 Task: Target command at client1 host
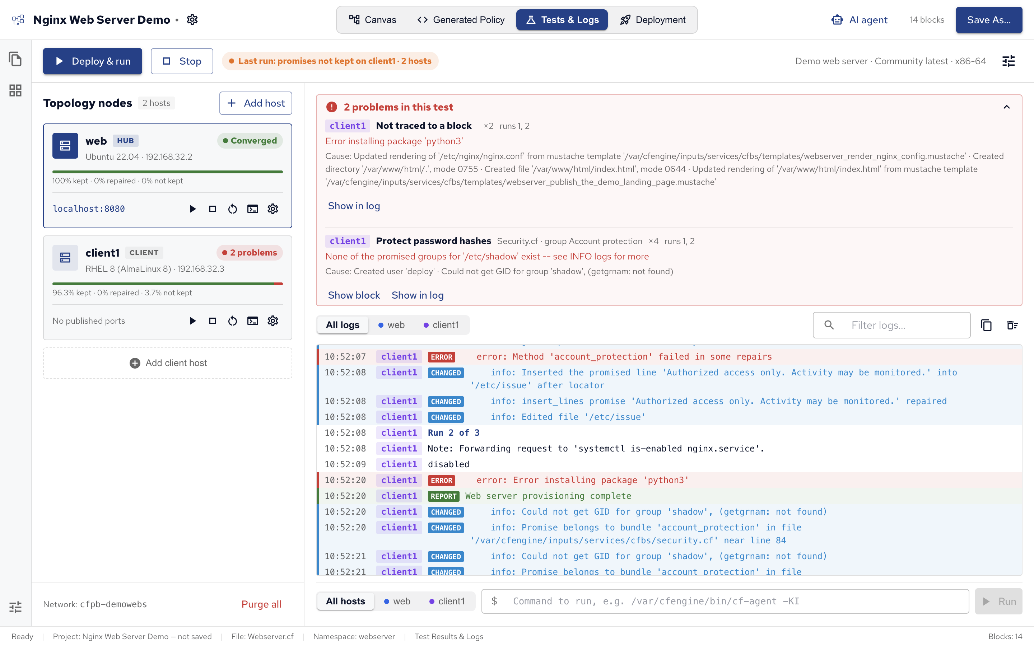point(447,601)
